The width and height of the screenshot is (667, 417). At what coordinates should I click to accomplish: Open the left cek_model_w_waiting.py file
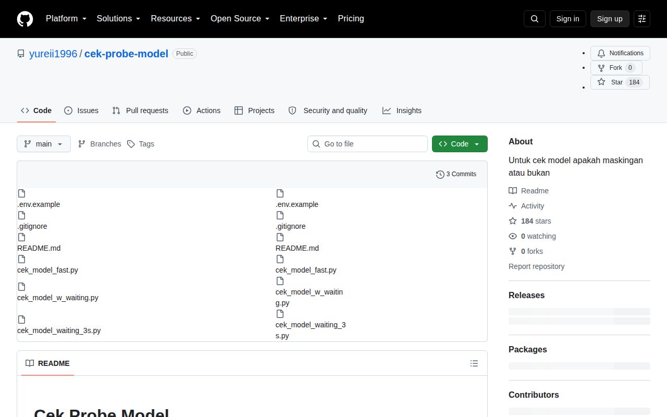[58, 298]
